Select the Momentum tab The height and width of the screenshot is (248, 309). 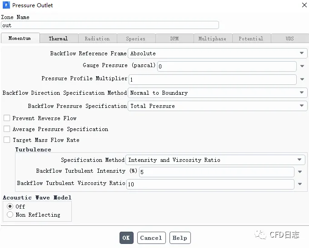[20, 39]
